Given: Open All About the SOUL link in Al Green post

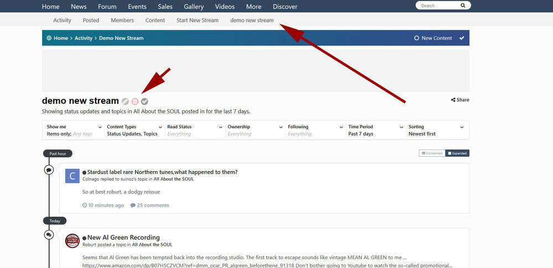Looking at the screenshot, I should point(152,244).
